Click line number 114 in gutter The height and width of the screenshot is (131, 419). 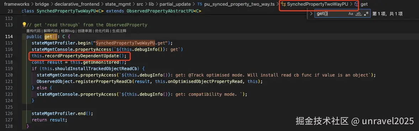click(9, 37)
